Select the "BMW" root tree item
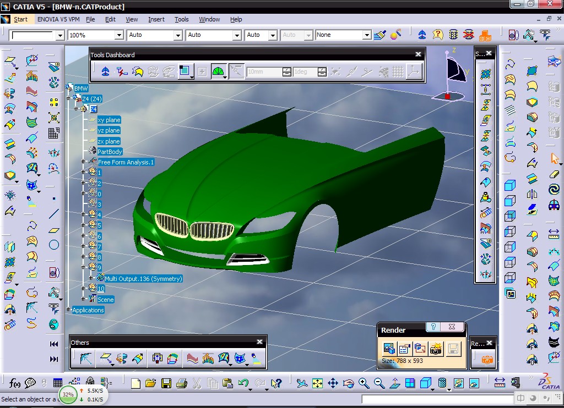The image size is (564, 408). pos(81,89)
